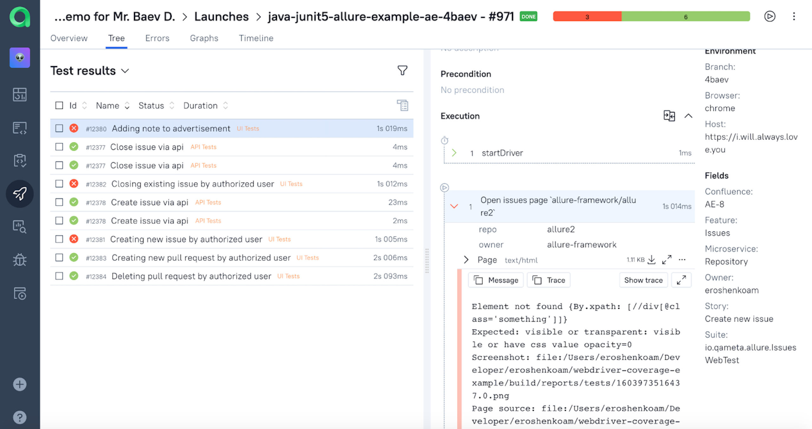Open the Dashboards panel icon in sidebar

[20, 94]
